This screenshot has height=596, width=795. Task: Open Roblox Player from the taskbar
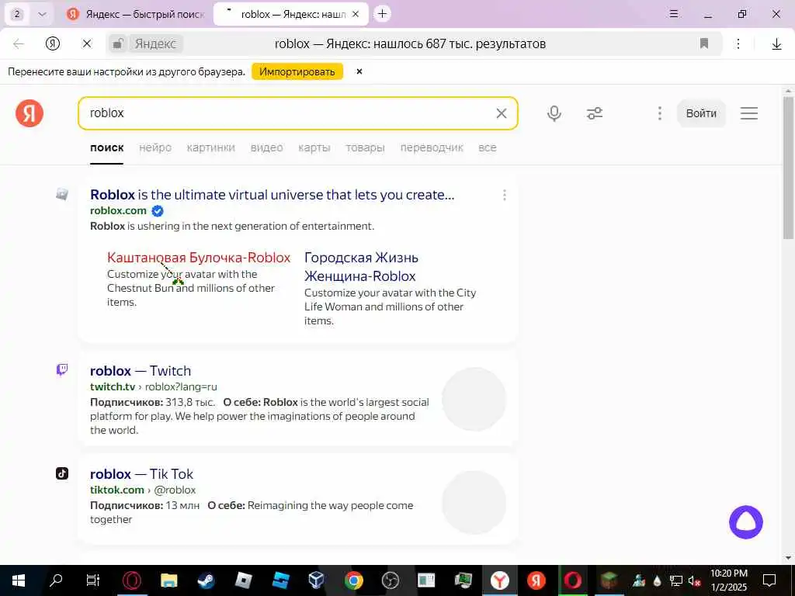click(244, 580)
